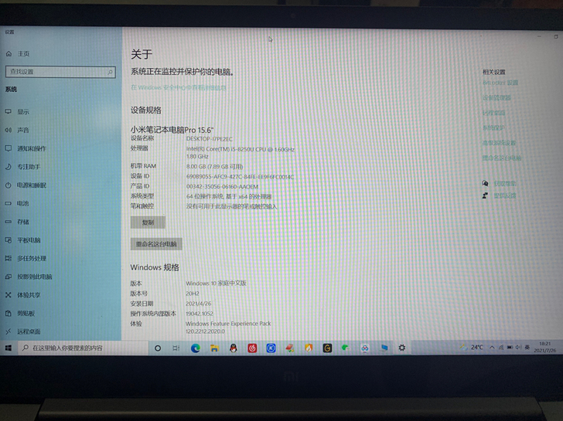Click the Windows 10 家庭中文版 edition text
The width and height of the screenshot is (563, 421).
[x=216, y=283]
